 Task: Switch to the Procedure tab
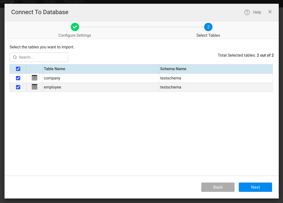pos(73,2)
